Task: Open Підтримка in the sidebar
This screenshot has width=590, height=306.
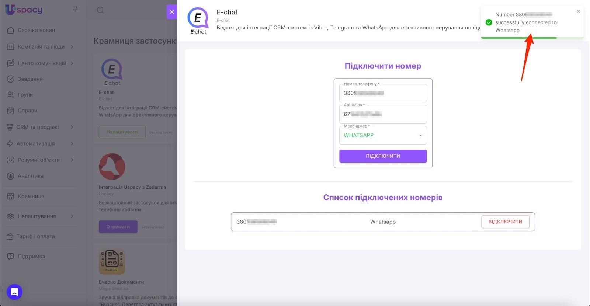Action: (31, 257)
